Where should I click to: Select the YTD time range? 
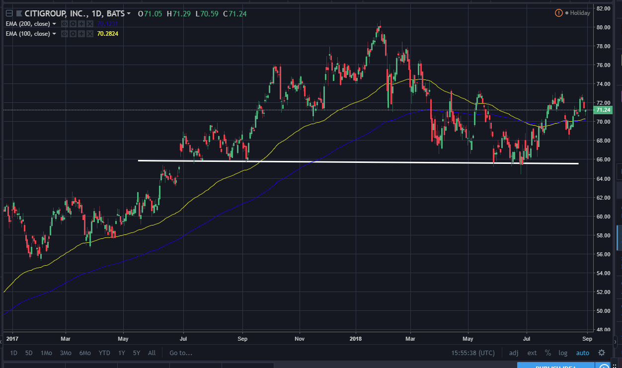[104, 353]
